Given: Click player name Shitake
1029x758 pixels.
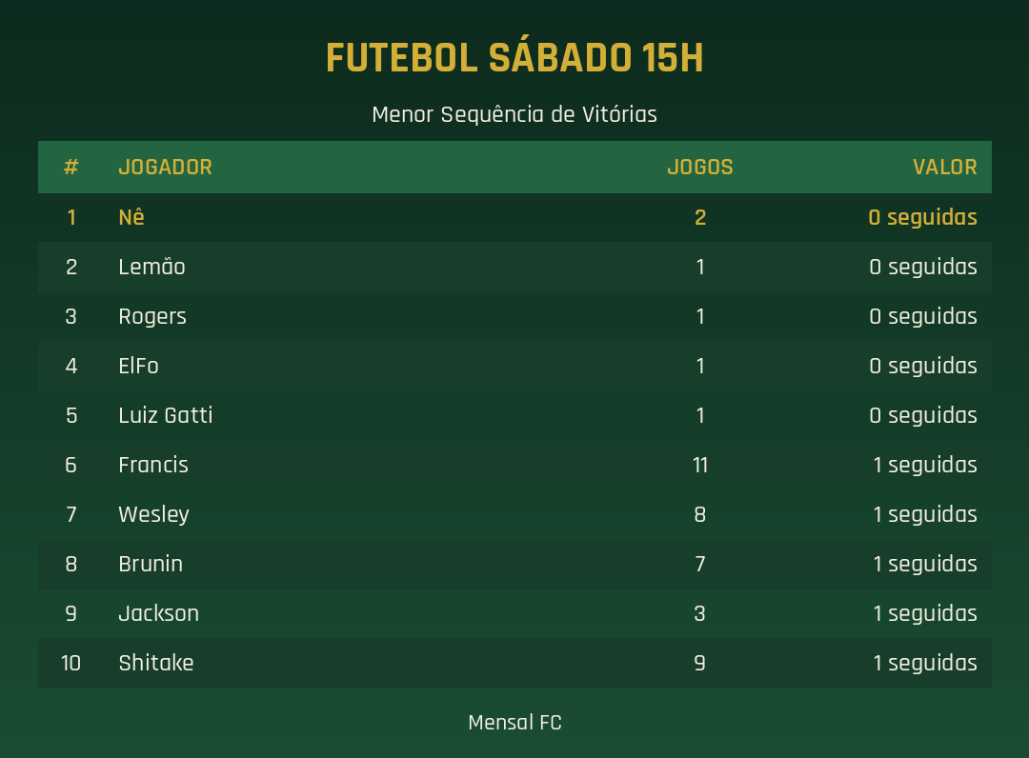Looking at the screenshot, I should pos(156,663).
